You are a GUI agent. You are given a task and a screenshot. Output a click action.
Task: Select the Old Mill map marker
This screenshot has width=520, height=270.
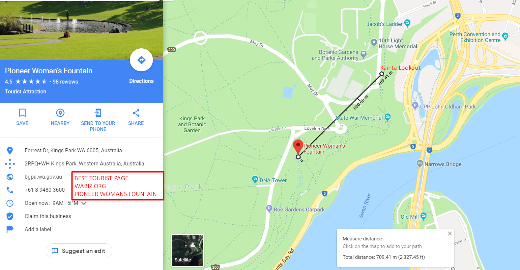pyautogui.click(x=423, y=216)
